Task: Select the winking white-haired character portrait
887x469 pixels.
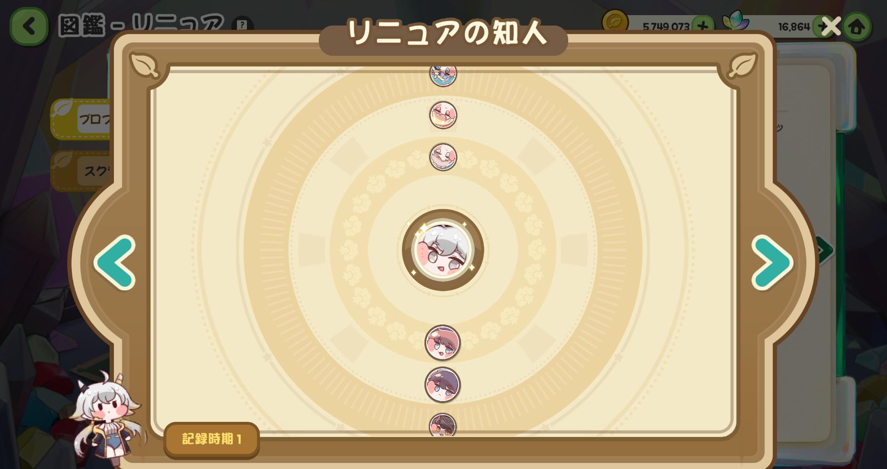Action: 443,157
